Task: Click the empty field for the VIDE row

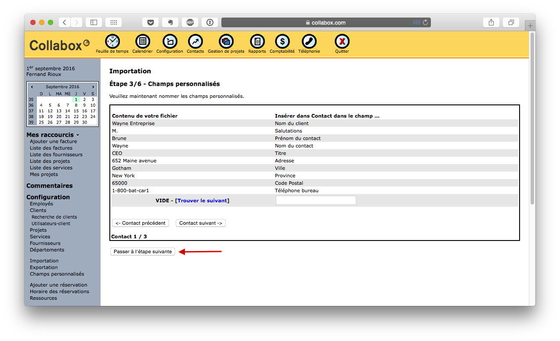Action: click(315, 200)
